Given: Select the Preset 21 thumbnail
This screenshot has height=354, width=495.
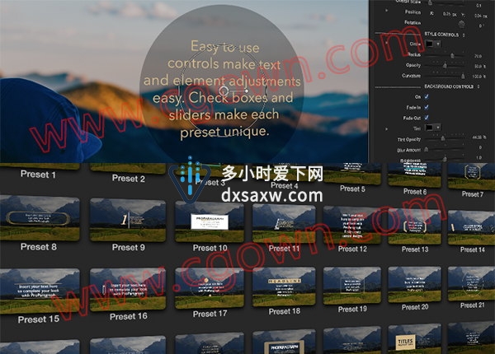Looking at the screenshot, I should click(x=471, y=283).
